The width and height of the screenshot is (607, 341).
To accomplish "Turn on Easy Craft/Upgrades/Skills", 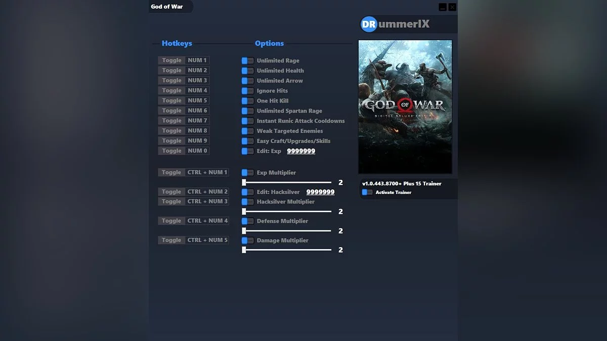I will pyautogui.click(x=247, y=141).
